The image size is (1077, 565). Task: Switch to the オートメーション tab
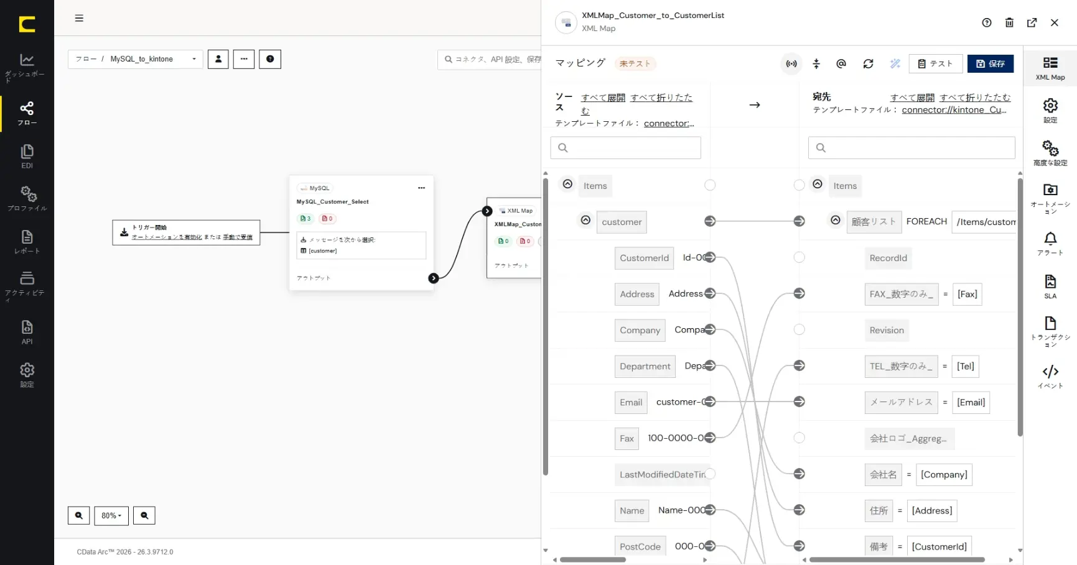pyautogui.click(x=1050, y=198)
